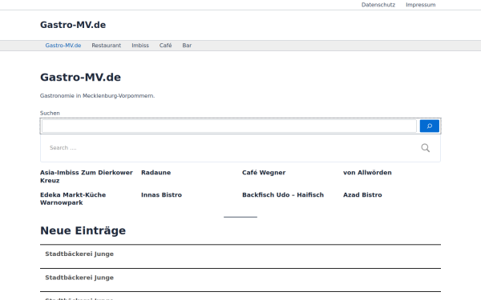This screenshot has width=481, height=300.
Task: Open Asia-Imbiss Zum Dierkower Kreuz entry
Action: 87,176
